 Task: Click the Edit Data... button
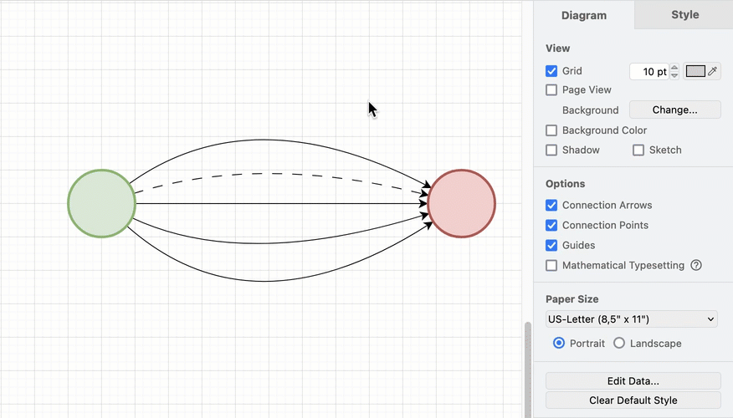coord(633,380)
